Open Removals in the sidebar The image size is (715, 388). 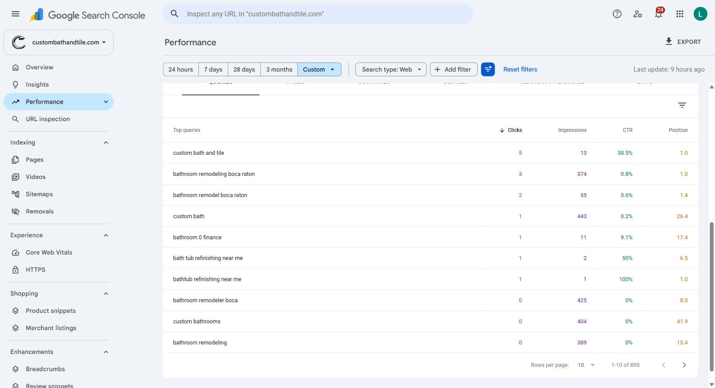(x=59, y=211)
